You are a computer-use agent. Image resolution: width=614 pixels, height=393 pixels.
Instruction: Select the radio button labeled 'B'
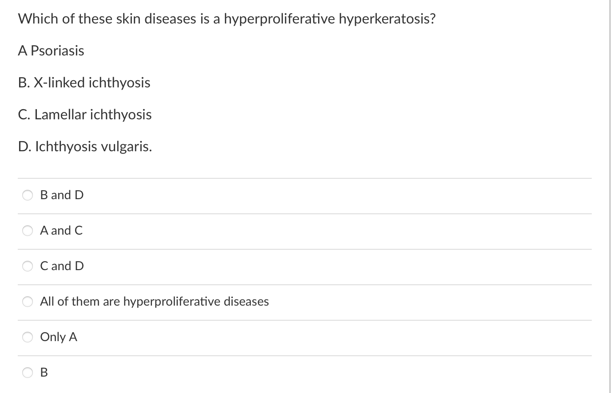(28, 373)
